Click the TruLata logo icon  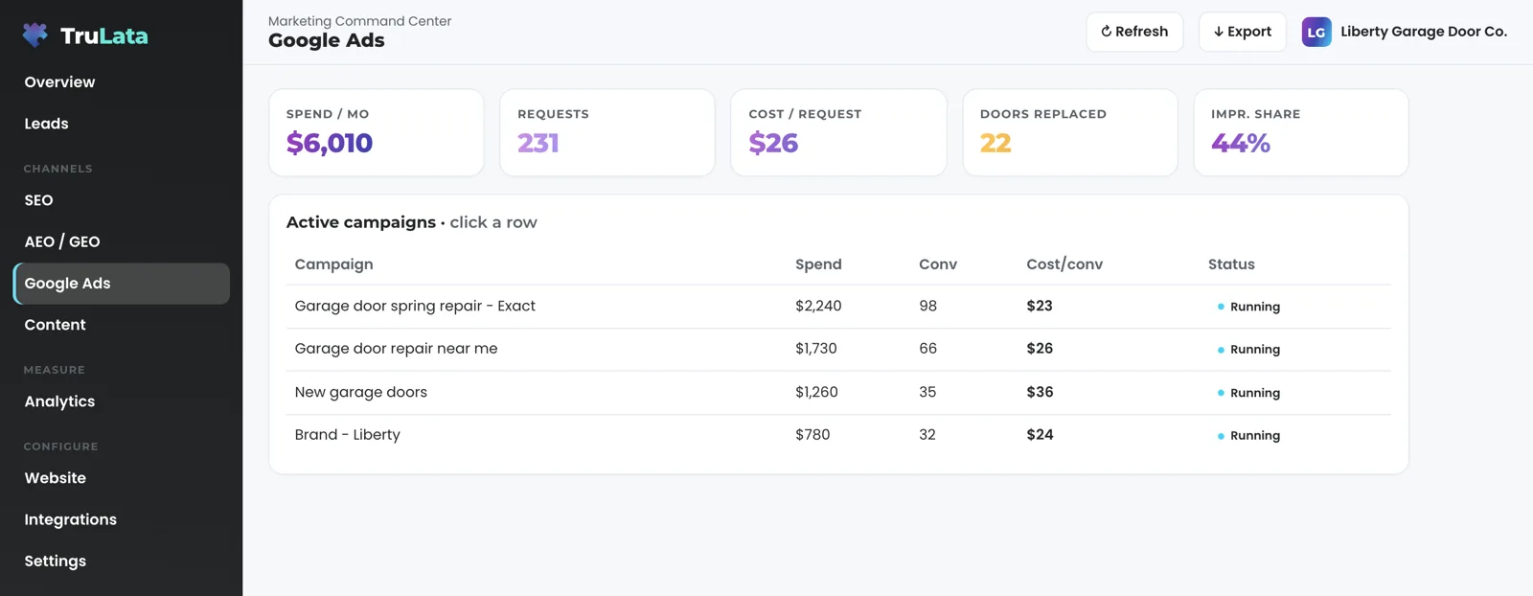coord(35,35)
